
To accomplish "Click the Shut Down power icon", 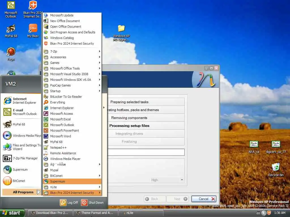I will [x=84, y=202].
